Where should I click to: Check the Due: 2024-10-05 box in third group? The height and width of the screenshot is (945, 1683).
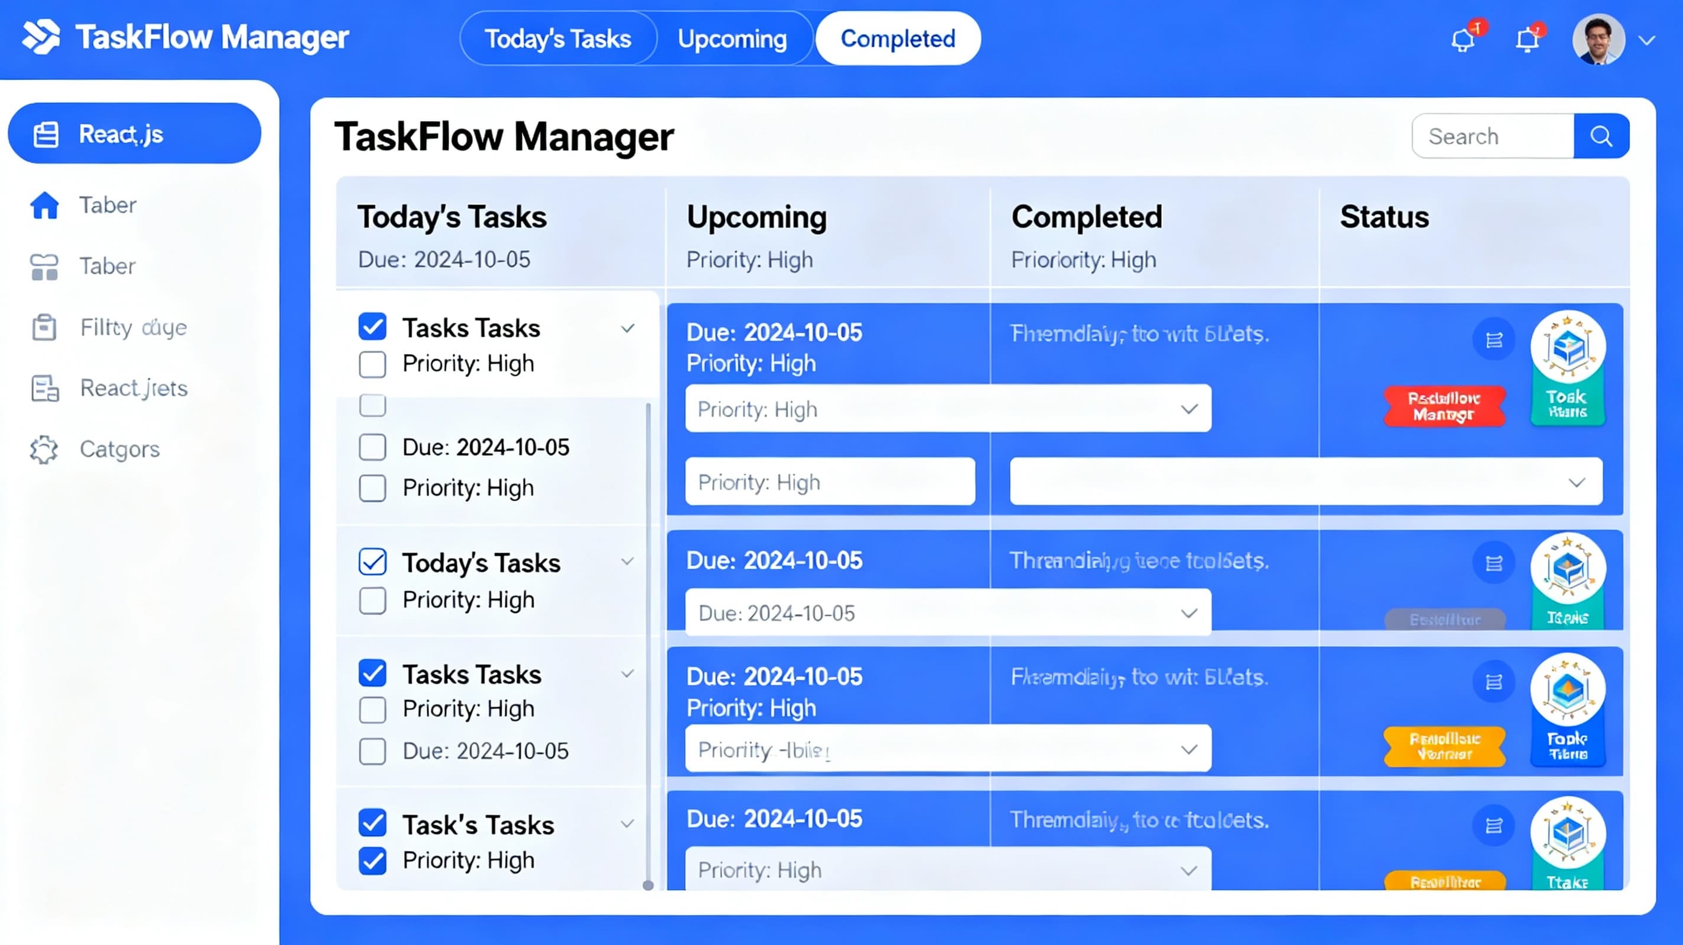pyautogui.click(x=372, y=752)
